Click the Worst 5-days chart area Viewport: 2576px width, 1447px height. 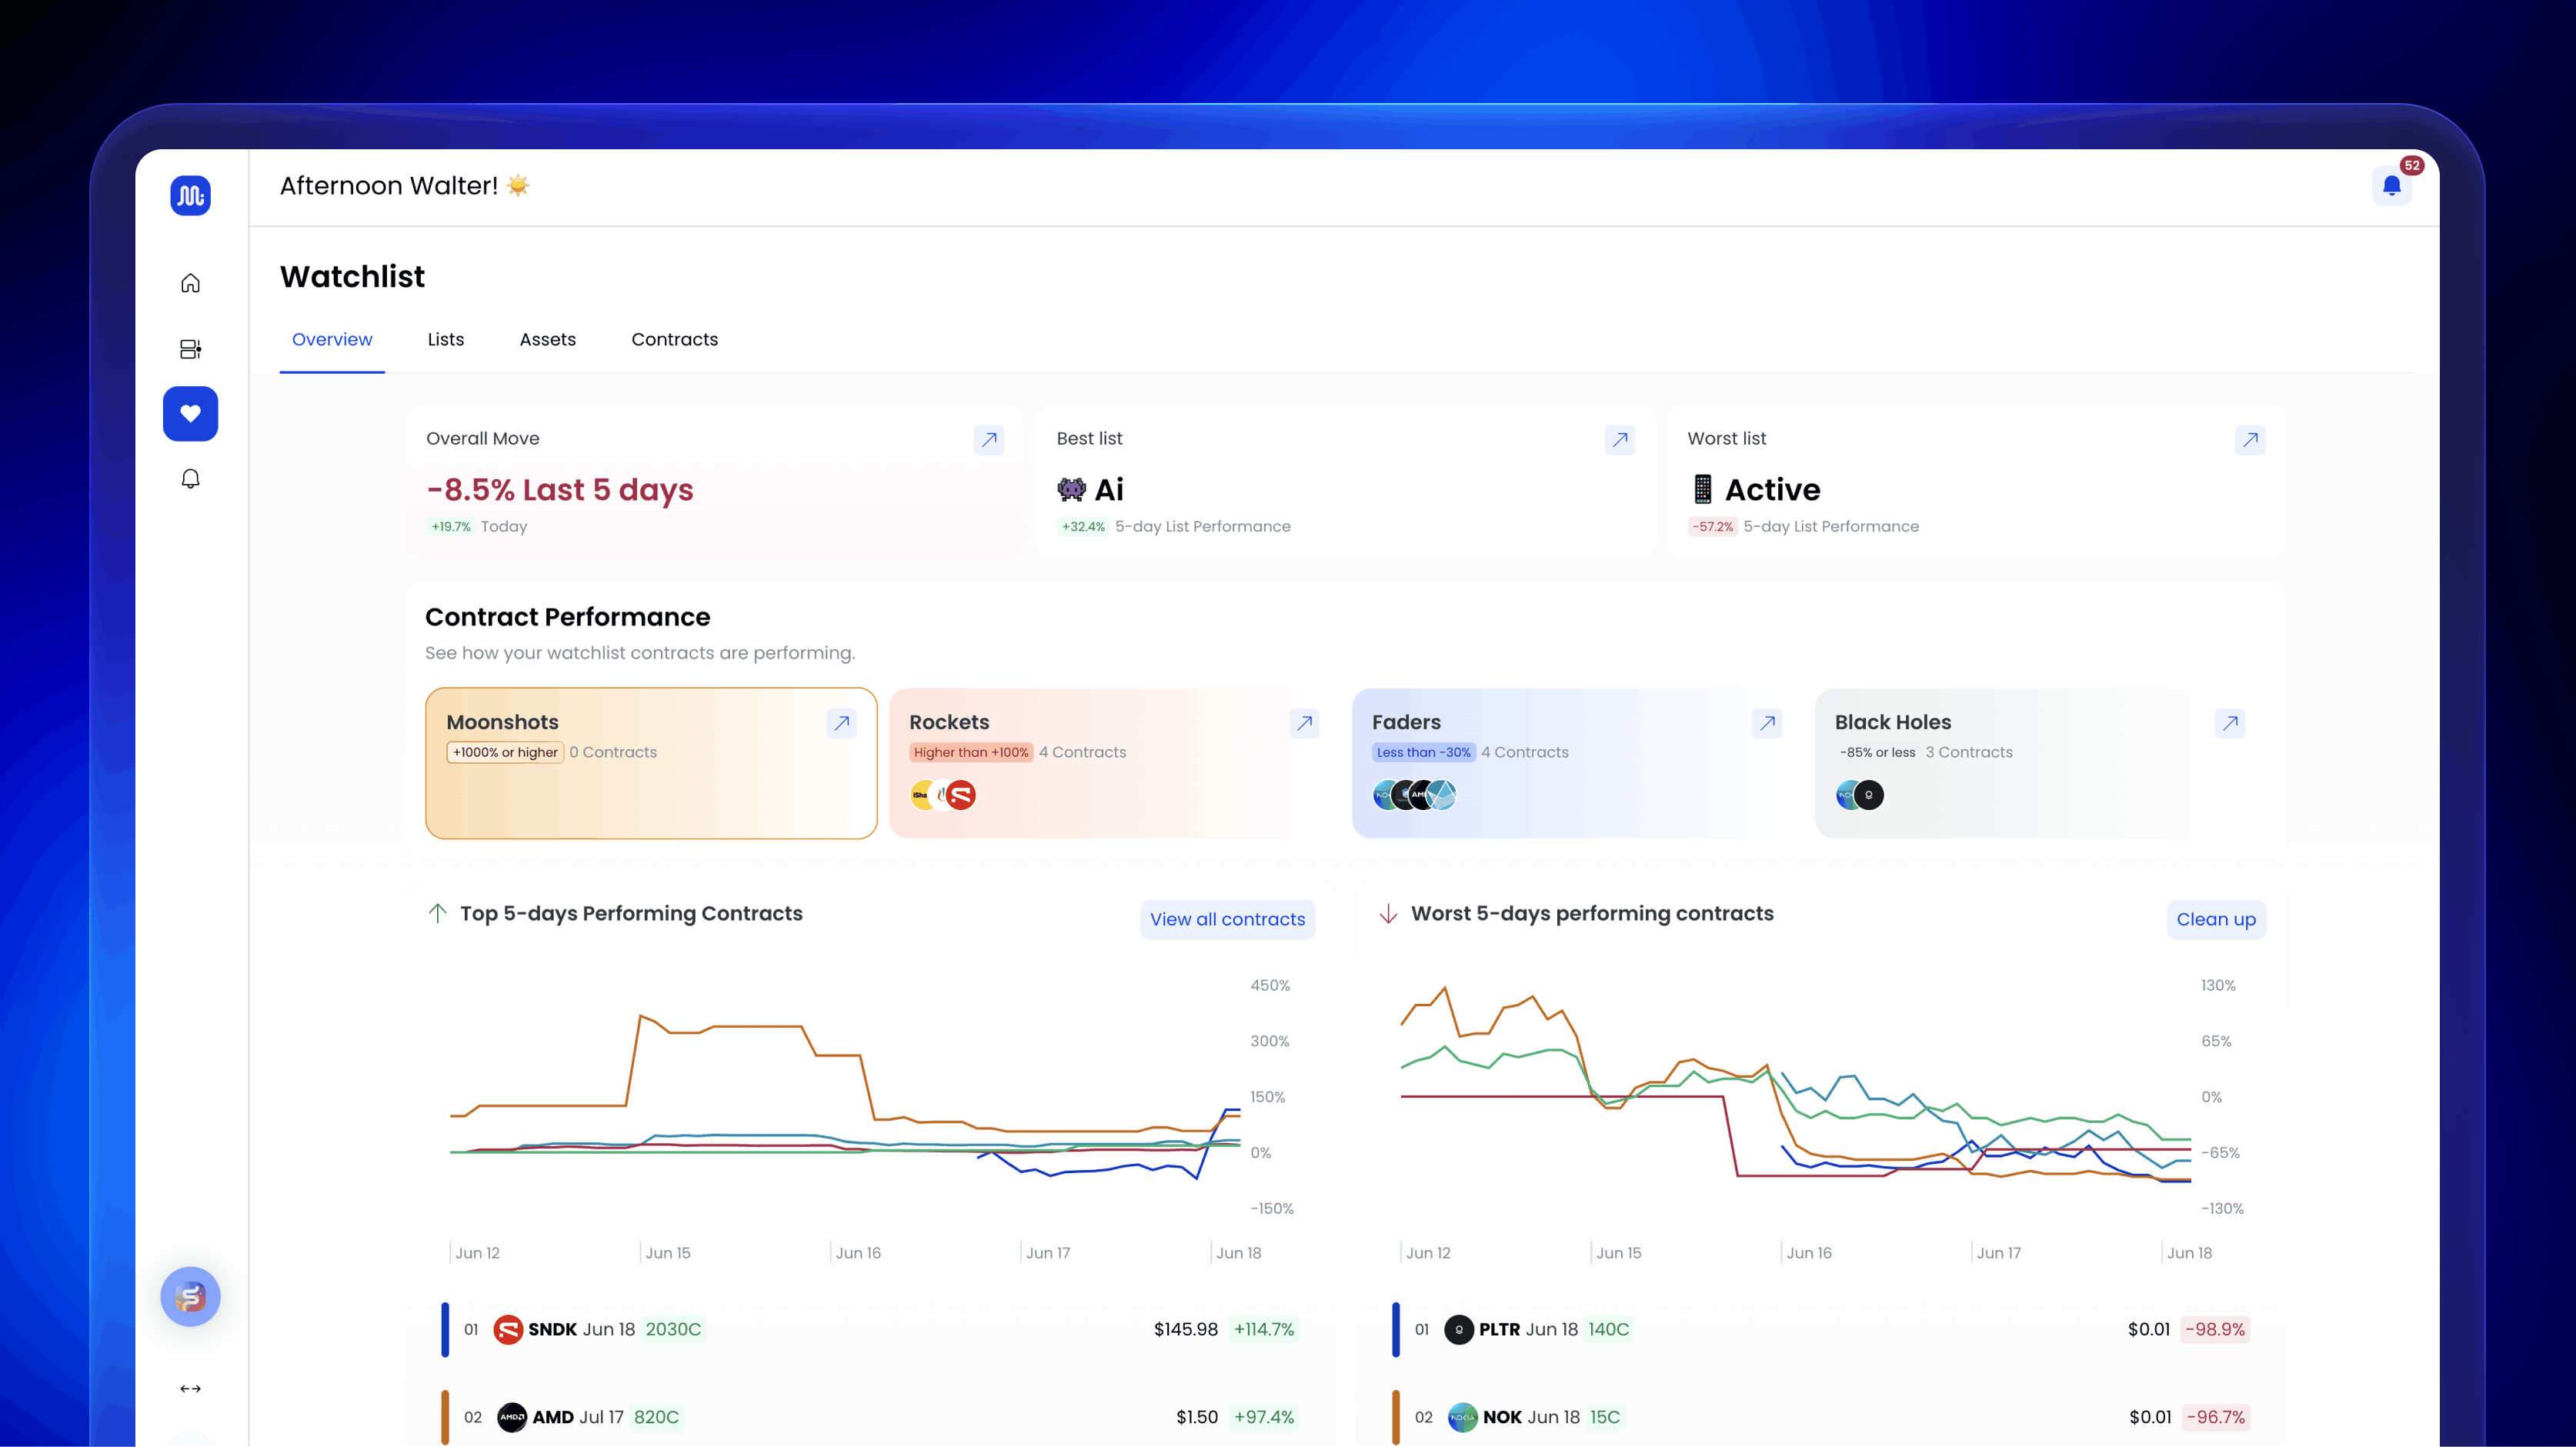click(x=1796, y=1097)
